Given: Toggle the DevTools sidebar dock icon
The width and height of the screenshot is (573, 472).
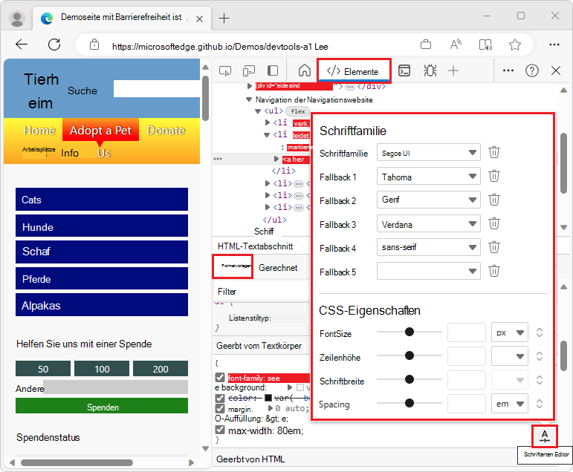Looking at the screenshot, I should pyautogui.click(x=273, y=71).
